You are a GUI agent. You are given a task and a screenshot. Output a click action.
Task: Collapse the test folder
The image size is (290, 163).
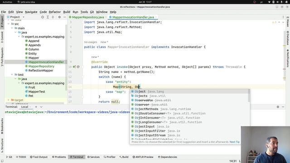(12, 75)
